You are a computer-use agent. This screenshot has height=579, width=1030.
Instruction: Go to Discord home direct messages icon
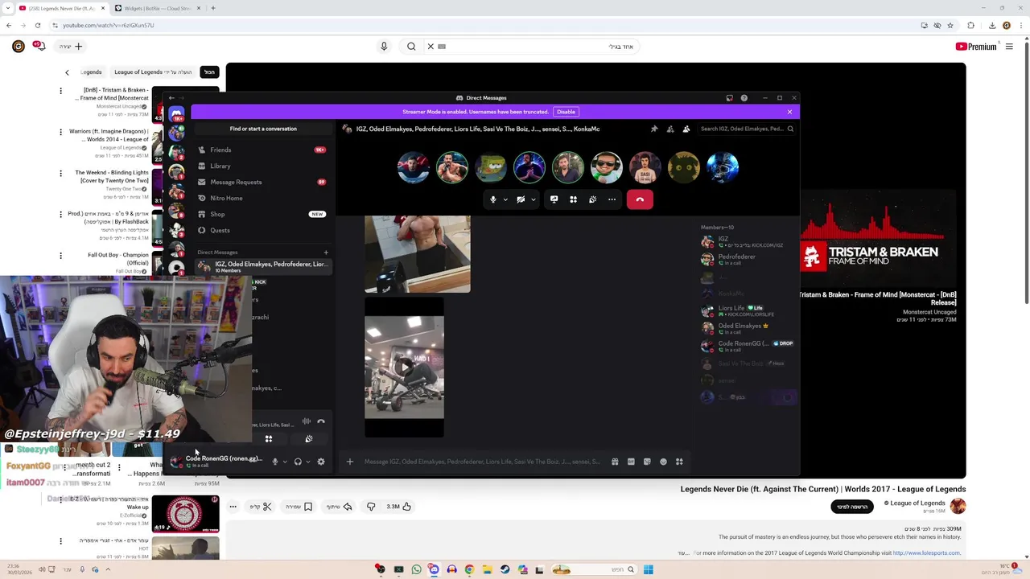[x=176, y=114]
